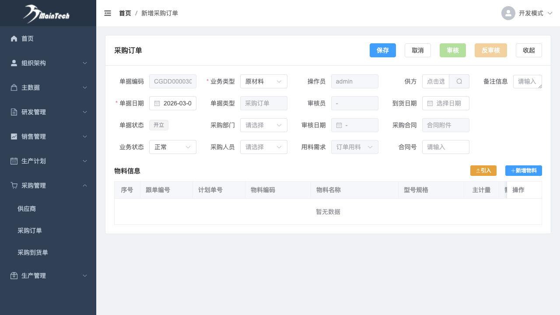Viewport: 560px width, 315px height.
Task: Click calendar icon in 单据日期 field
Action: pyautogui.click(x=157, y=103)
